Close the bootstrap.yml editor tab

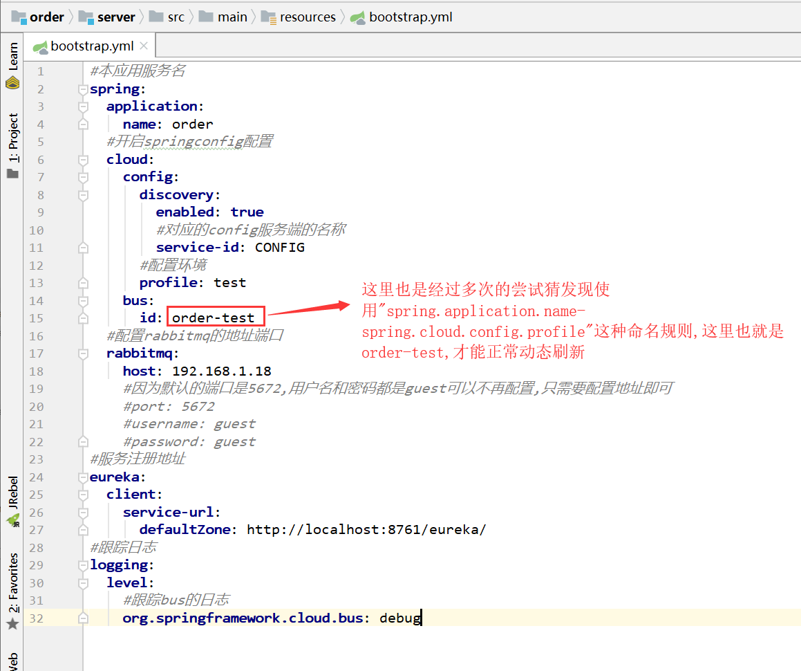(x=144, y=46)
